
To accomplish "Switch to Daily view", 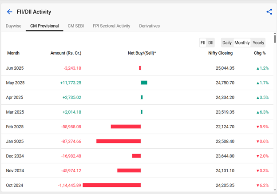I will pyautogui.click(x=227, y=43).
